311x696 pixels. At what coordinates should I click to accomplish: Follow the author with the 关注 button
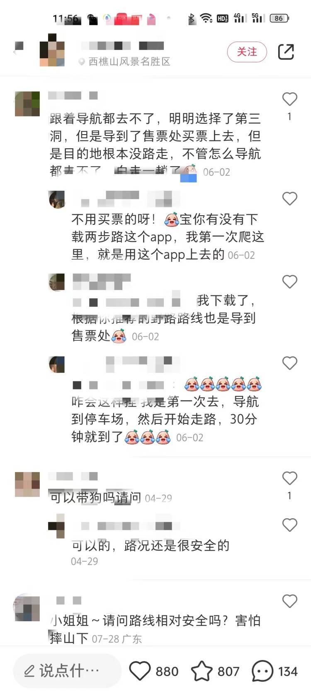pos(247,52)
